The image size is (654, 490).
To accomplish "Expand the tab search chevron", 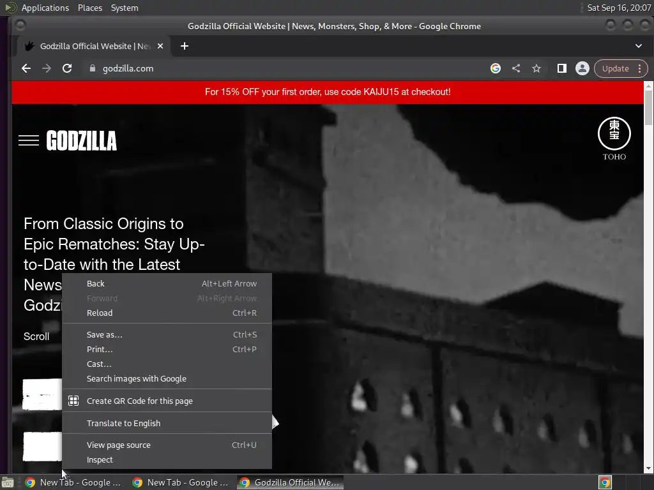I will tap(639, 46).
